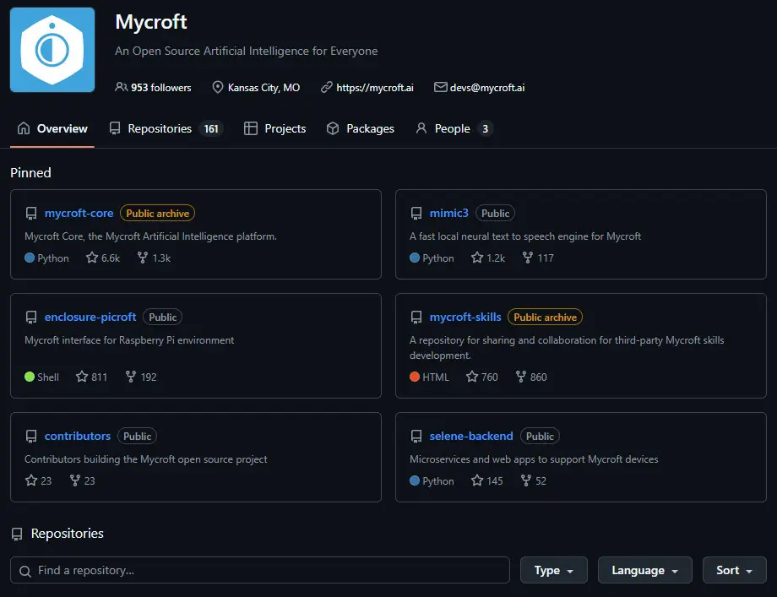The width and height of the screenshot is (777, 597).
Task: View contributors repository forks 23
Action: tap(82, 480)
